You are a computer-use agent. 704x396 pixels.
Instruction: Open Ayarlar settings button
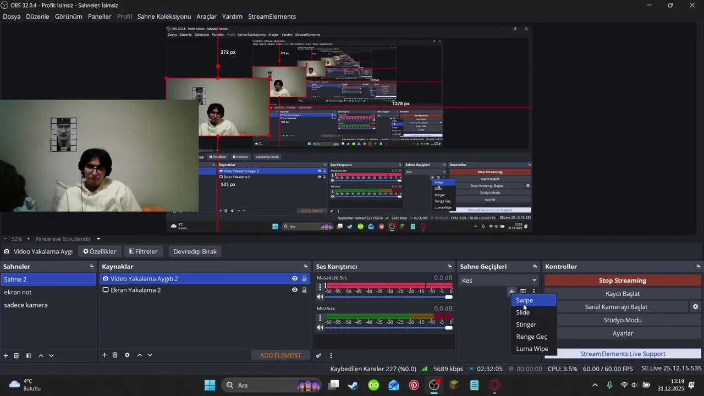click(x=623, y=333)
